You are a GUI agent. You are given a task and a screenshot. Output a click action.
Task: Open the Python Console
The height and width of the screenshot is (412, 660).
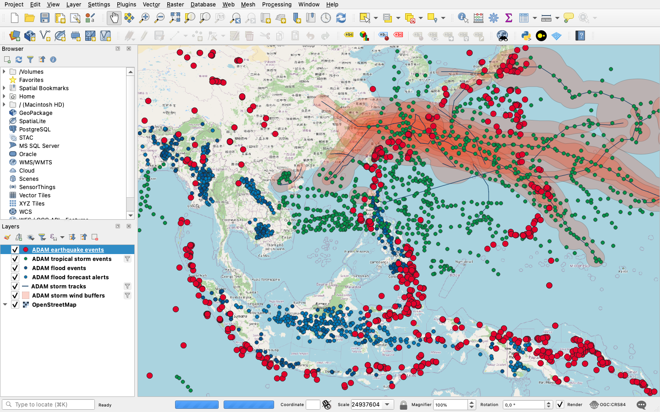coord(526,36)
